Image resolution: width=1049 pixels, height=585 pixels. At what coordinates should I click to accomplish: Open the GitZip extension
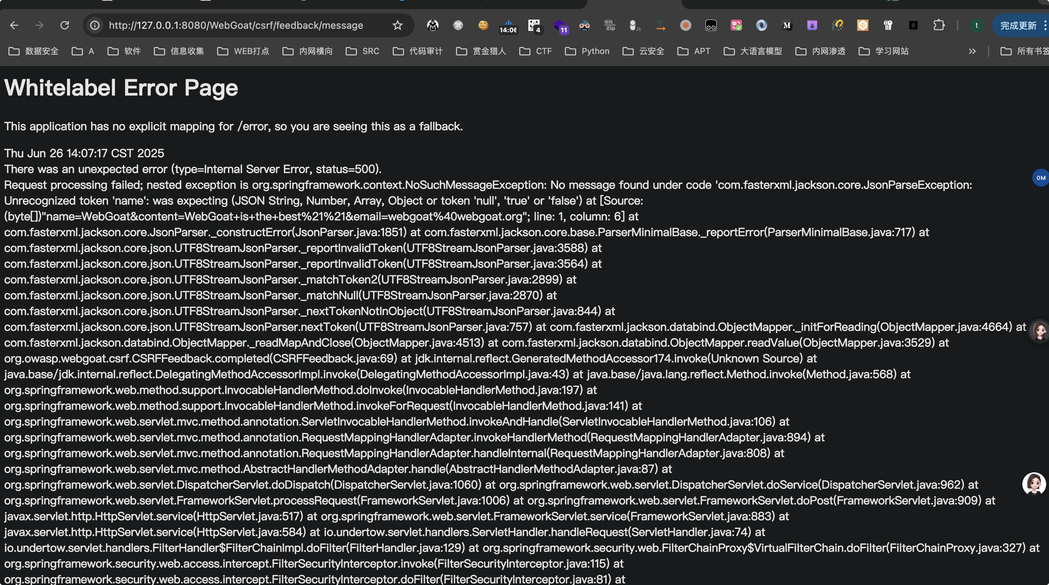[610, 25]
